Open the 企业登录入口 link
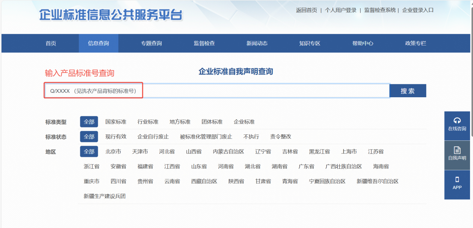The height and width of the screenshot is (228, 473). point(418,10)
